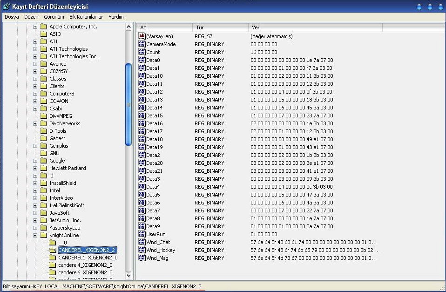Image resolution: width=446 pixels, height=292 pixels.
Task: Select the canderel6_XIGENON2_0 key
Action: pos(85,272)
